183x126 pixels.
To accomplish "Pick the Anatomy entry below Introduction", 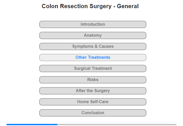I will pyautogui.click(x=93, y=35).
